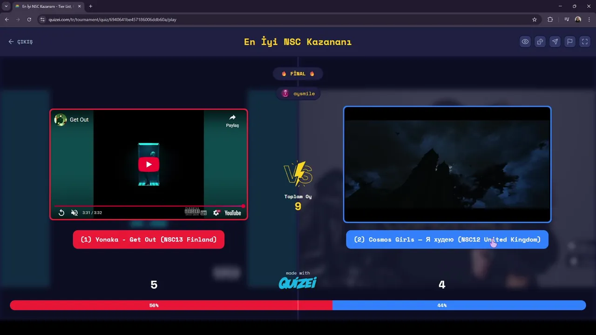Viewport: 596px width, 335px height.
Task: Open the Chrome profile avatar
Action: coord(578,20)
